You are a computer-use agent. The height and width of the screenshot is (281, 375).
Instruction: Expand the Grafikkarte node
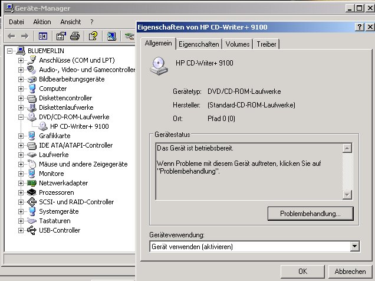coord(21,136)
